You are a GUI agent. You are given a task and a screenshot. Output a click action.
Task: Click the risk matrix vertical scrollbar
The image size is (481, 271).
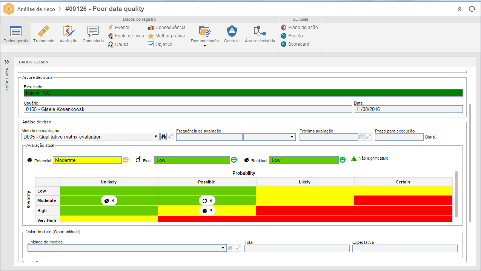[456, 194]
